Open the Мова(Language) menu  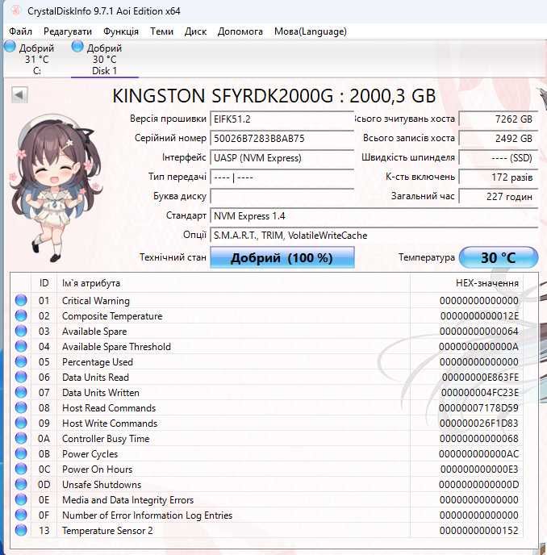coord(311,31)
